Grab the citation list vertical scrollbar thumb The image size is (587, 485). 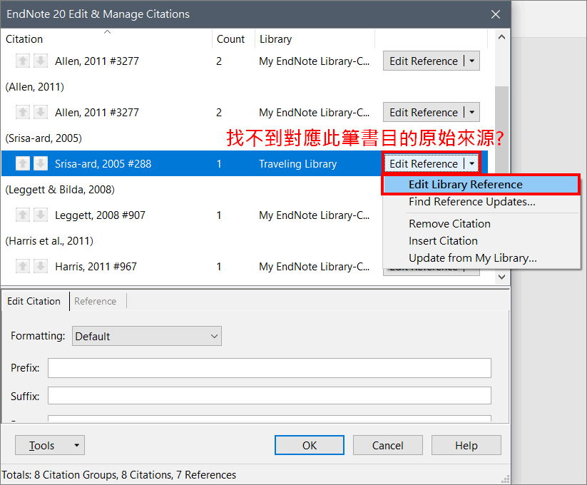coord(502,131)
